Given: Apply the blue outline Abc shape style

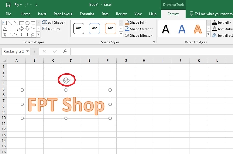Looking at the screenshot, I should click(94, 28).
